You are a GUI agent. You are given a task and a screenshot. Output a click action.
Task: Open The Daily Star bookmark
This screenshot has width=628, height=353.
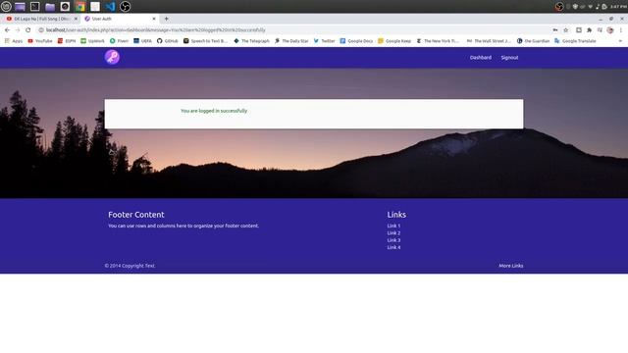click(x=291, y=41)
